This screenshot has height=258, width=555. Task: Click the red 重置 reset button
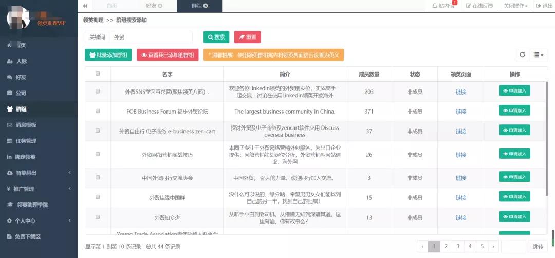point(247,37)
